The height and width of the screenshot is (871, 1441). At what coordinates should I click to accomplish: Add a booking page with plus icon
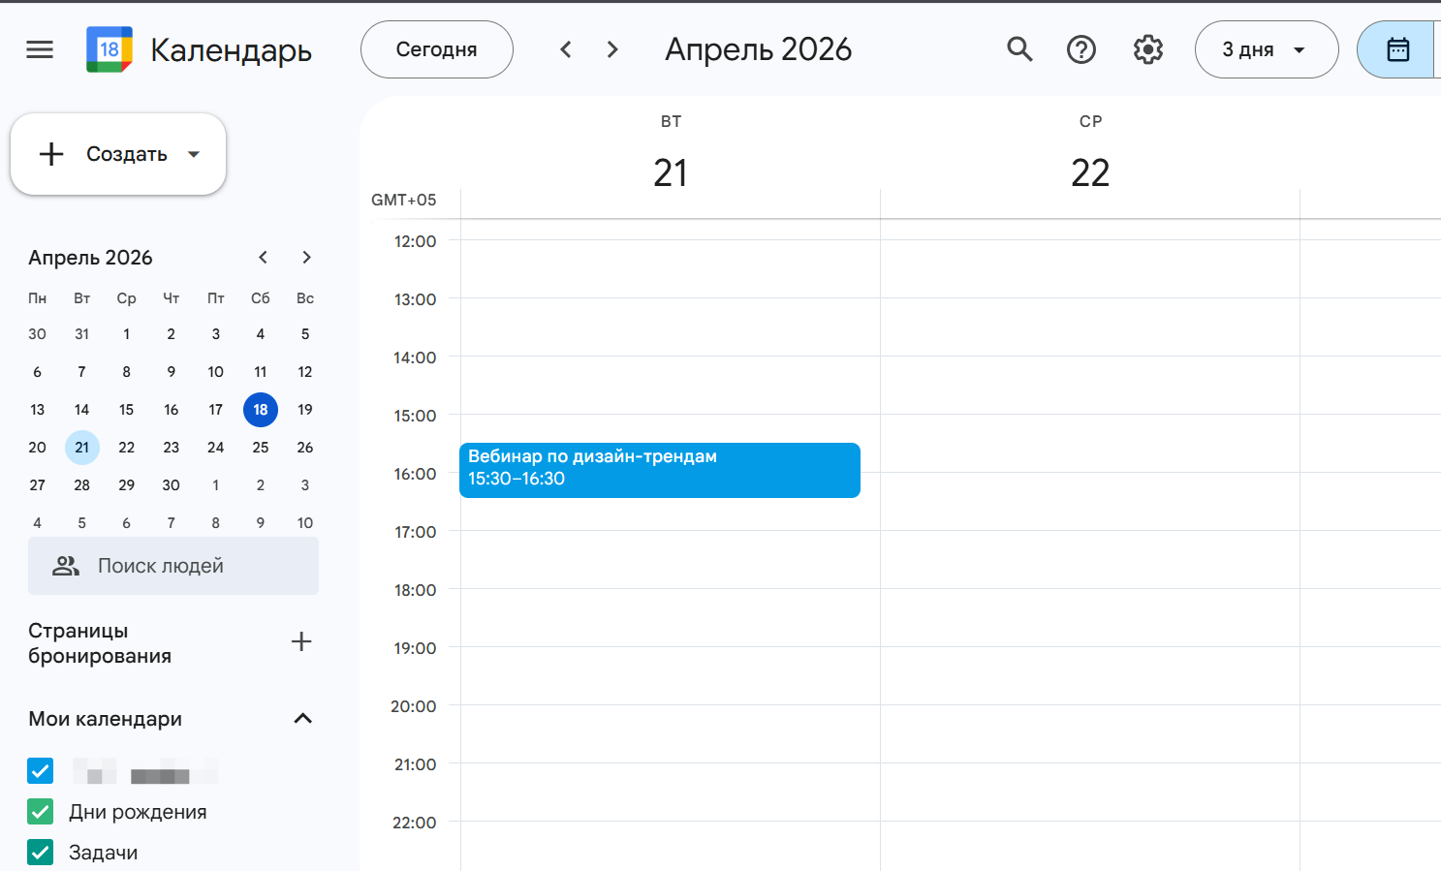tap(301, 641)
